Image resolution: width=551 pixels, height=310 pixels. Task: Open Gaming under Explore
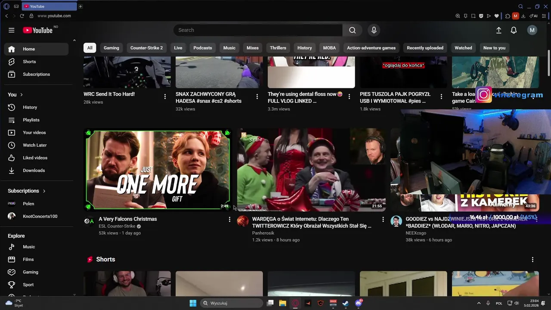tap(36, 272)
